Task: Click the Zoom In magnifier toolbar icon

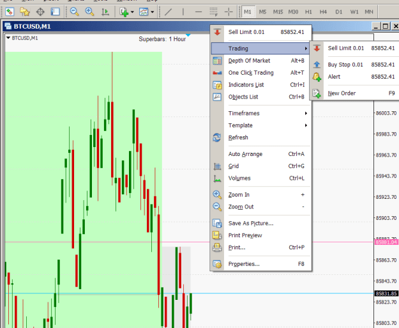Action: pyautogui.click(x=89, y=12)
